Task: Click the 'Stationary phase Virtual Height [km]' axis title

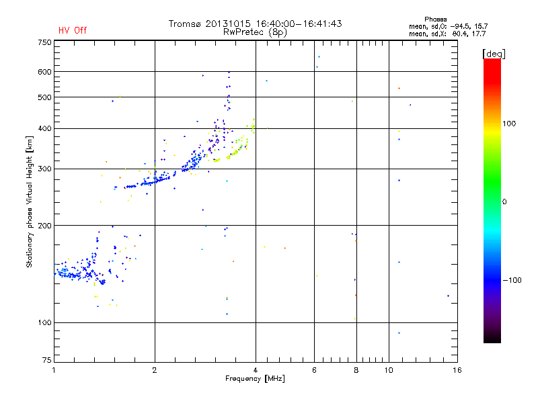Action: (x=30, y=201)
